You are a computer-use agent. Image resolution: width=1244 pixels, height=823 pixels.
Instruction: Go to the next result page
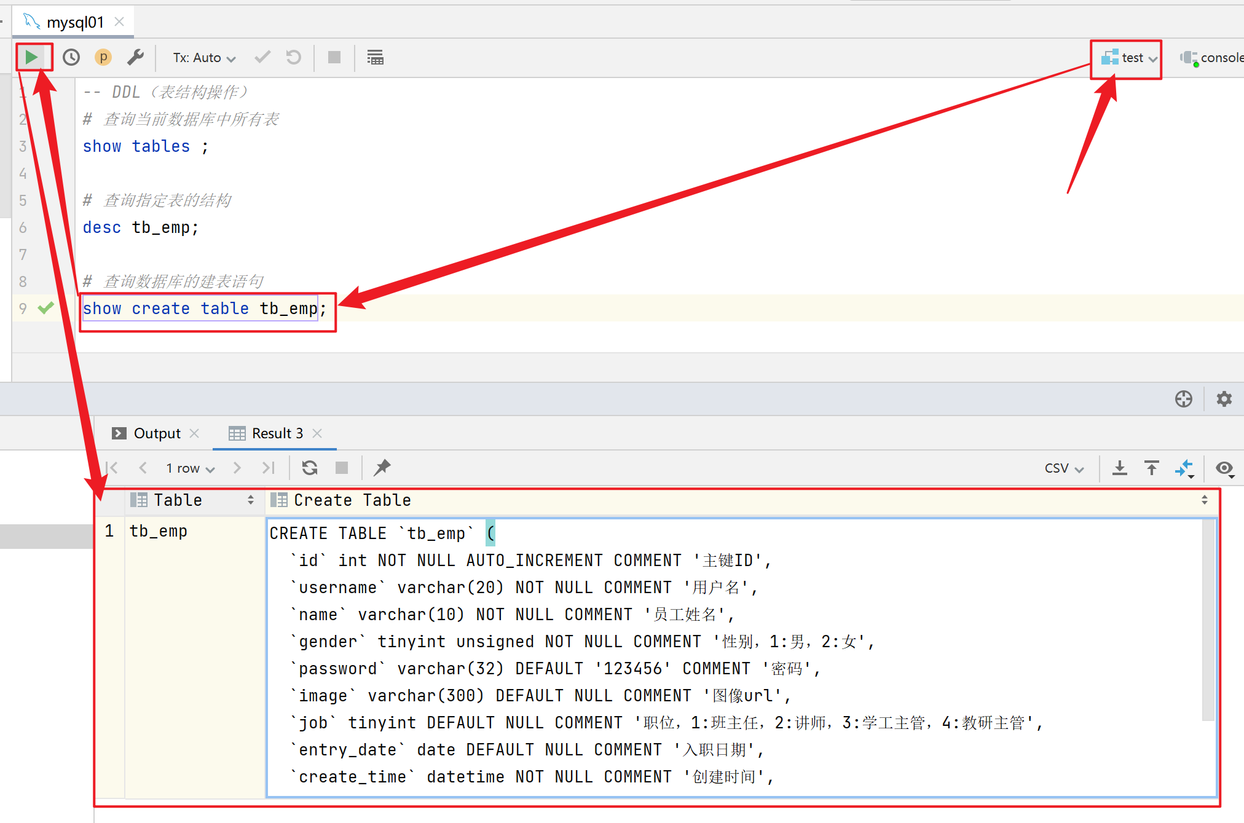tap(237, 468)
